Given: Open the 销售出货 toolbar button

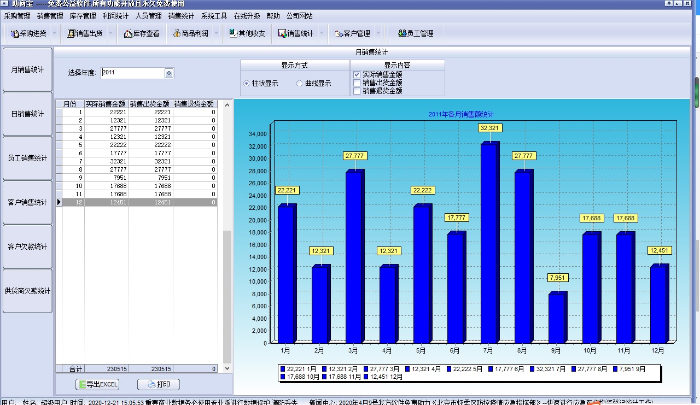Looking at the screenshot, I should tap(85, 33).
